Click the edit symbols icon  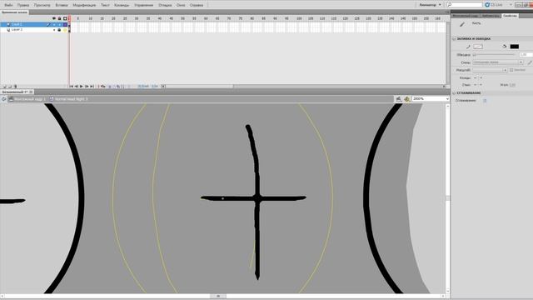pyautogui.click(x=407, y=99)
